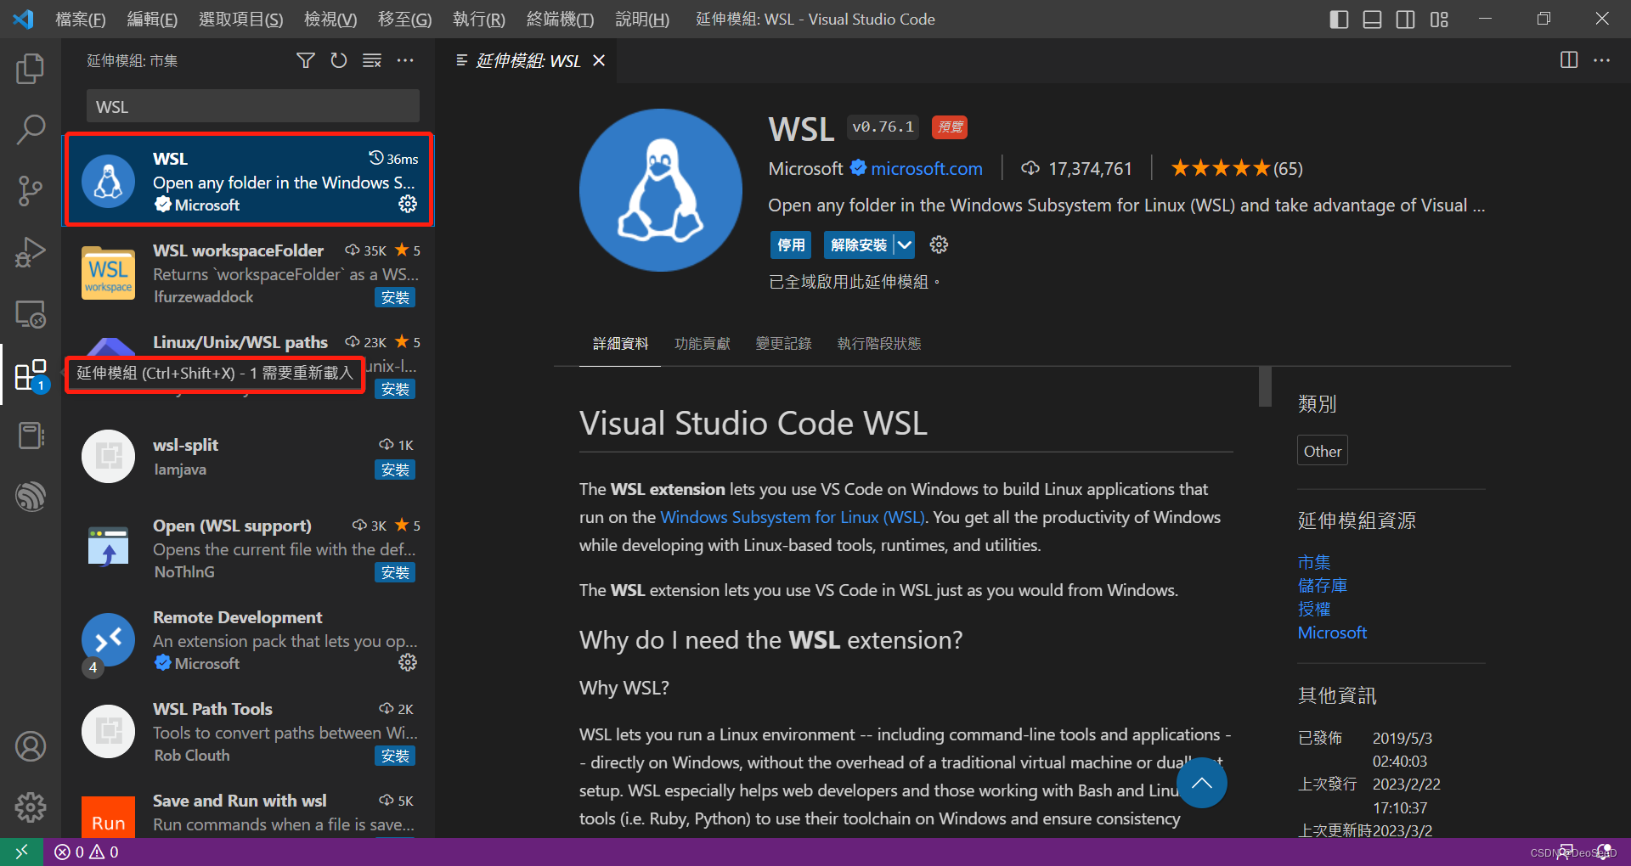Open the 終端機(T) menu
1631x866 pixels.
point(560,19)
